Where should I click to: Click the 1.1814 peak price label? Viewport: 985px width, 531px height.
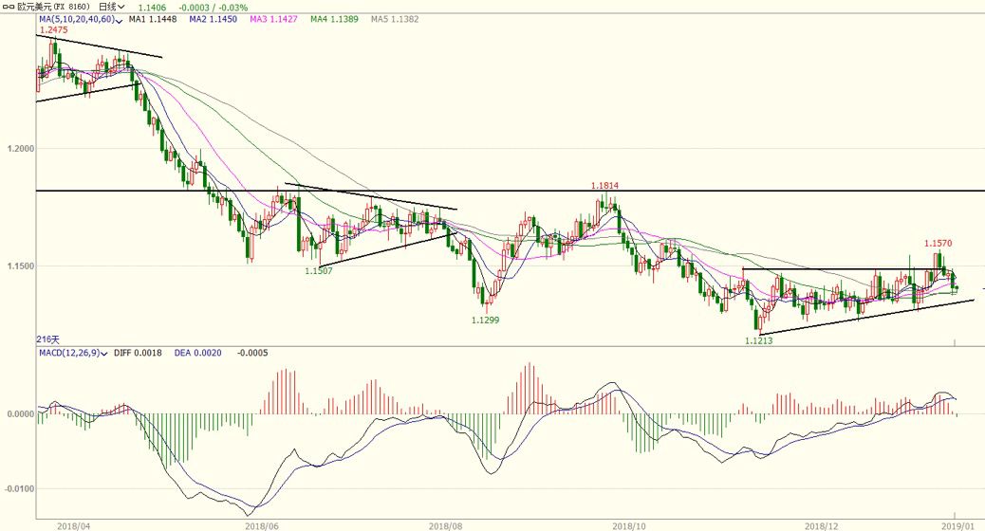(x=604, y=186)
